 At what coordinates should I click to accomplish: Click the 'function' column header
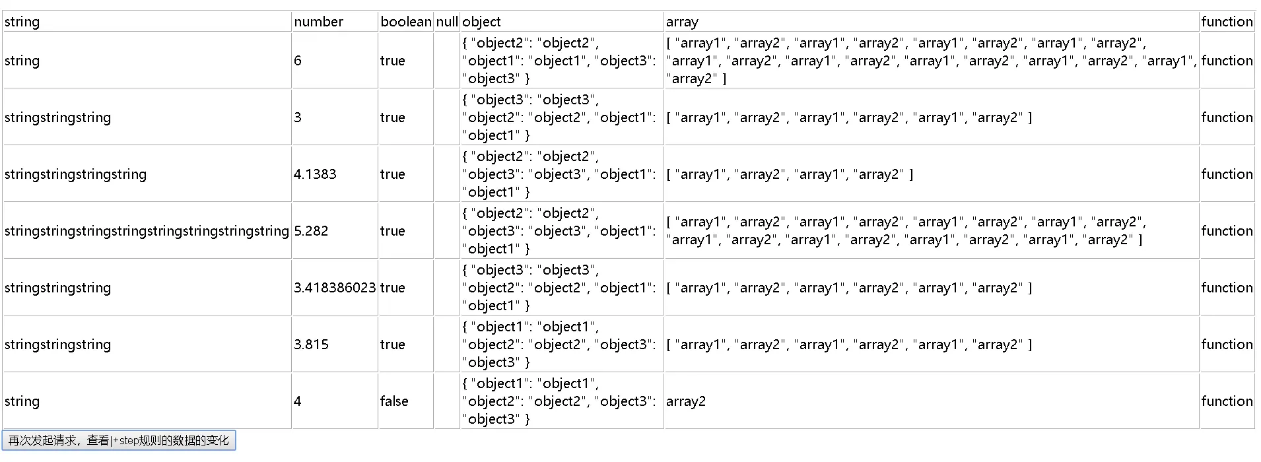(x=1227, y=21)
